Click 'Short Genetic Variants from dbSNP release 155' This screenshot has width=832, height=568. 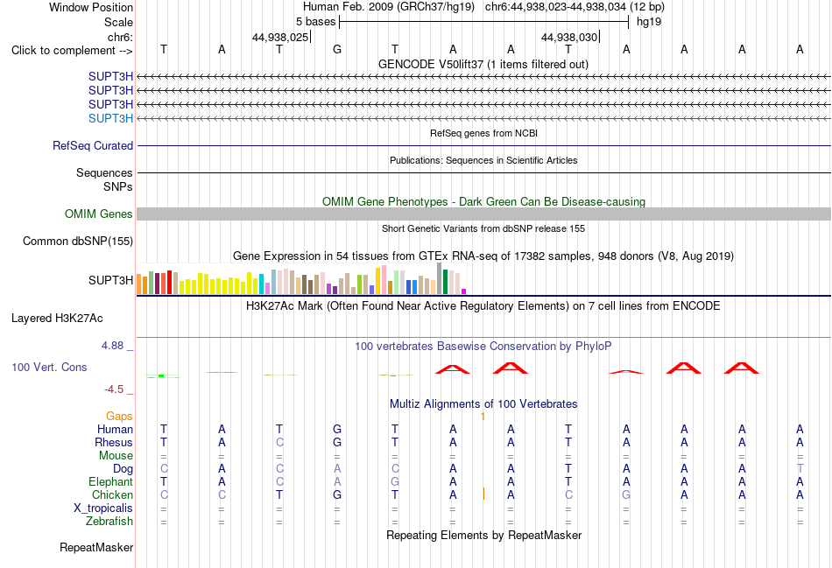click(483, 228)
